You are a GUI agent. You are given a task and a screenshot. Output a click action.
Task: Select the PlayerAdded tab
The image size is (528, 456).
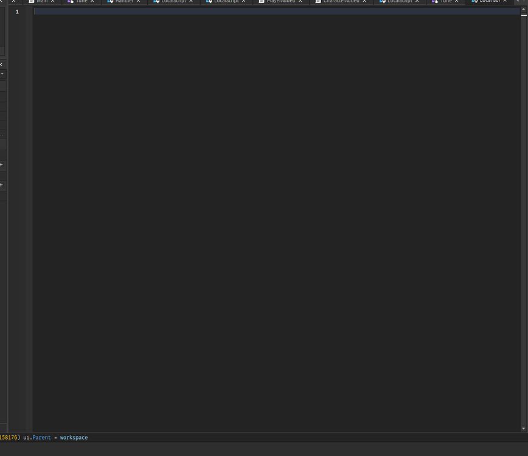point(281,2)
